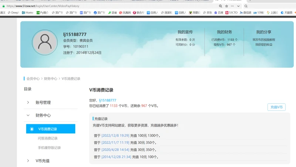The height and width of the screenshot is (167, 296).
Task: Open 问答消费记录 in the sidebar
Action: pos(48,138)
